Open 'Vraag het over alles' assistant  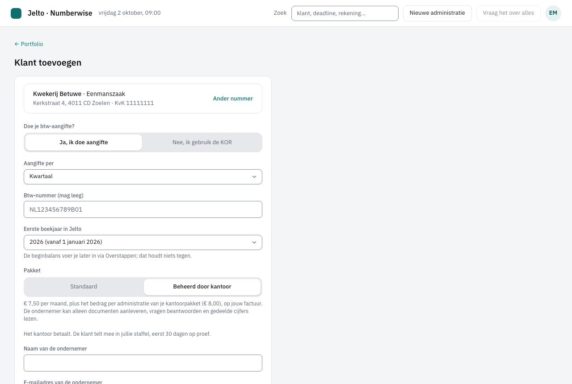(509, 13)
